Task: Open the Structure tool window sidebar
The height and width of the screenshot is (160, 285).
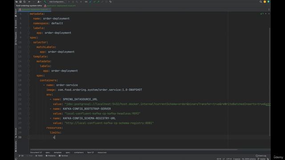Action: 16,132
